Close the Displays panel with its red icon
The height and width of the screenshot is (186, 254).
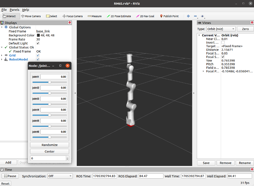70,23
